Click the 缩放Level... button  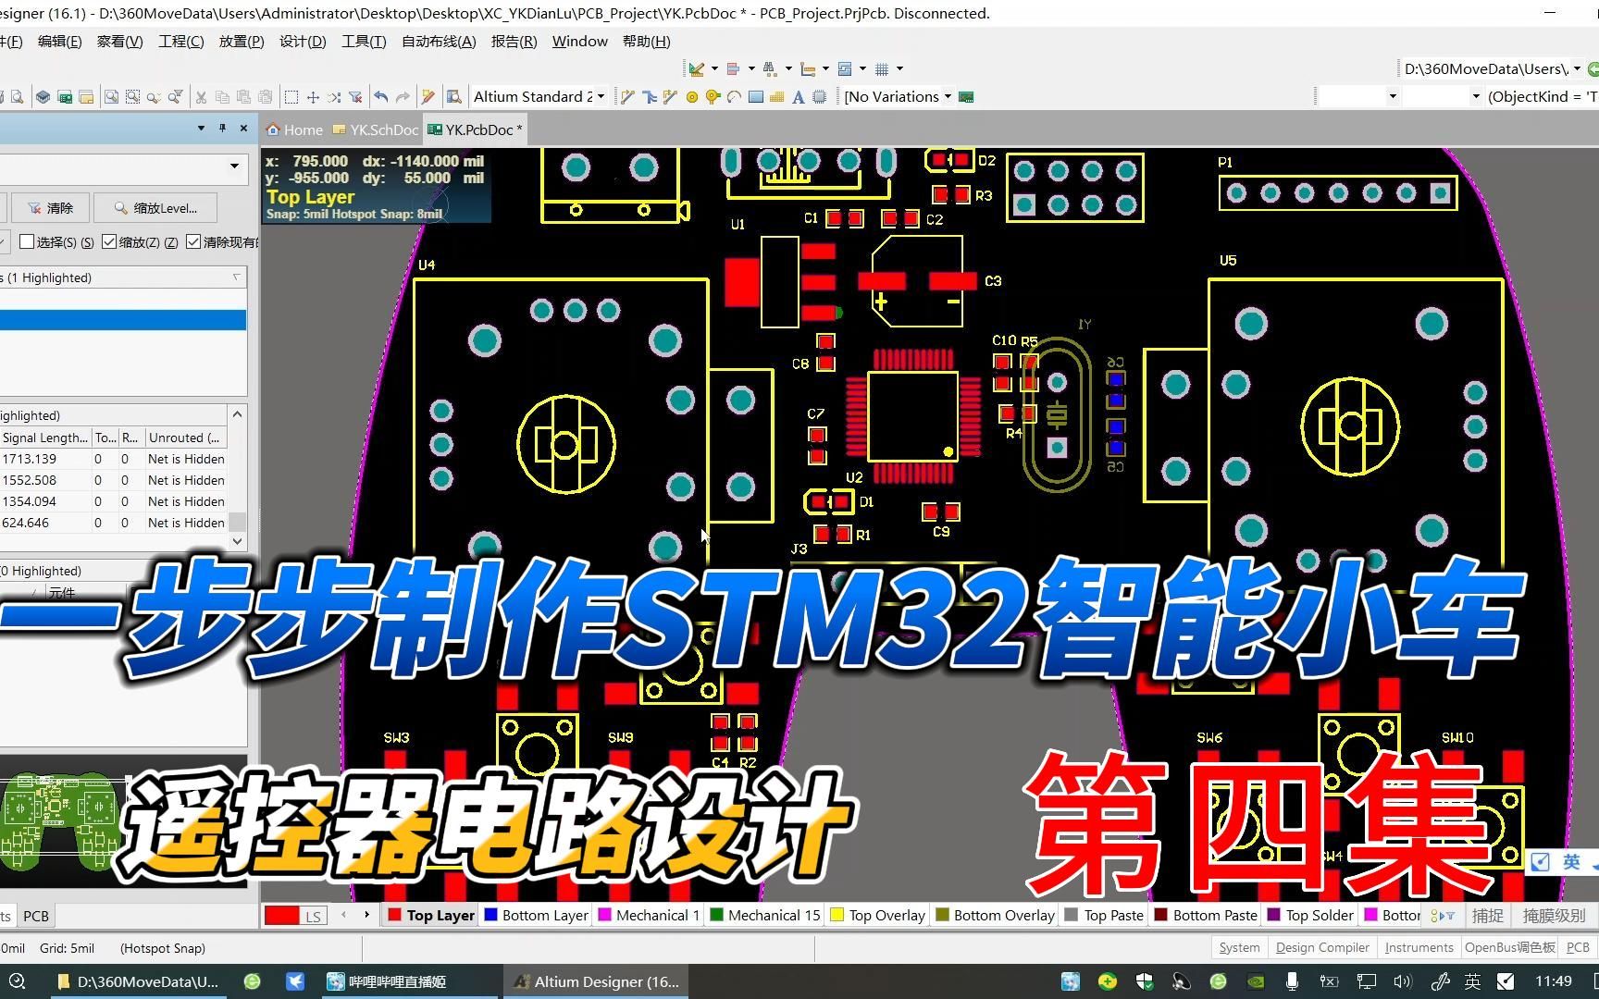coord(156,208)
